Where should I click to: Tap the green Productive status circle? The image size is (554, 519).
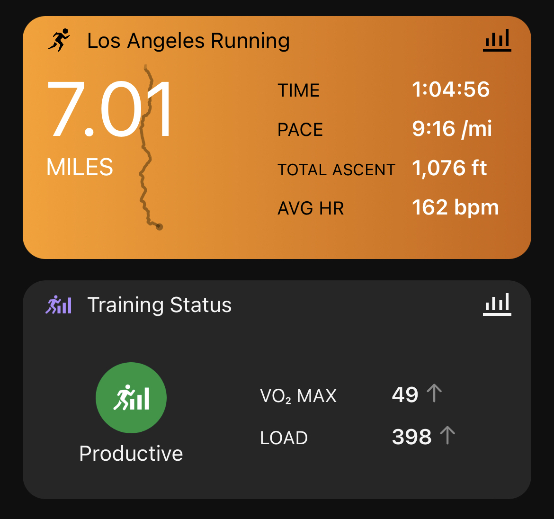131,398
